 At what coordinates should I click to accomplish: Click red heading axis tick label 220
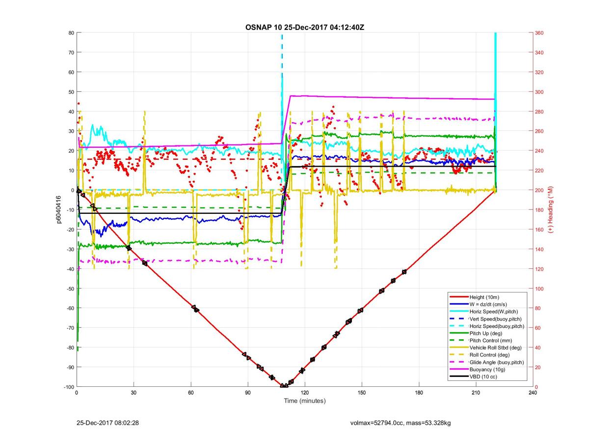(x=539, y=171)
